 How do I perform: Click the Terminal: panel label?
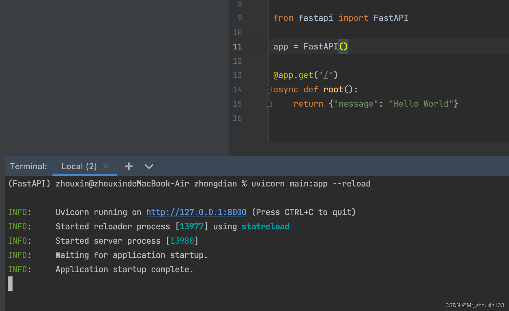tap(28, 166)
